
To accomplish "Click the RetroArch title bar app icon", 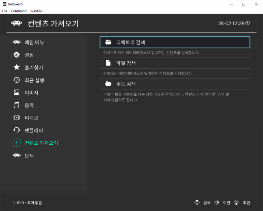I will coord(4,4).
